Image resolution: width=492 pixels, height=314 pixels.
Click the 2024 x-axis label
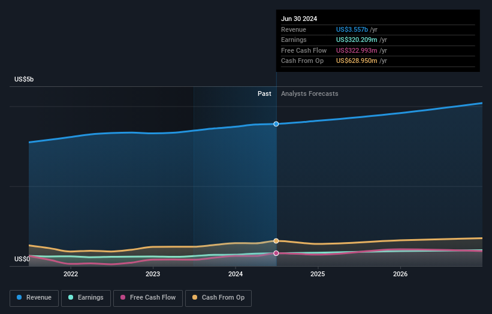(236, 274)
